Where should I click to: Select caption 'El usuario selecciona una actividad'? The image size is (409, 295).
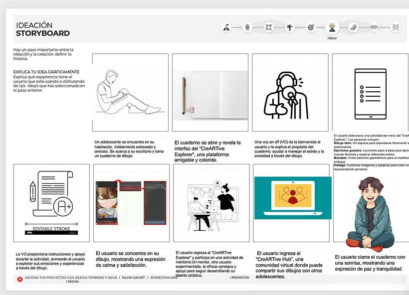371,152
